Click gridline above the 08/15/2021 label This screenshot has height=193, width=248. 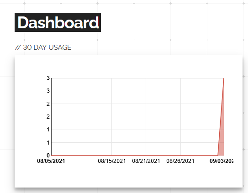[x=111, y=117]
